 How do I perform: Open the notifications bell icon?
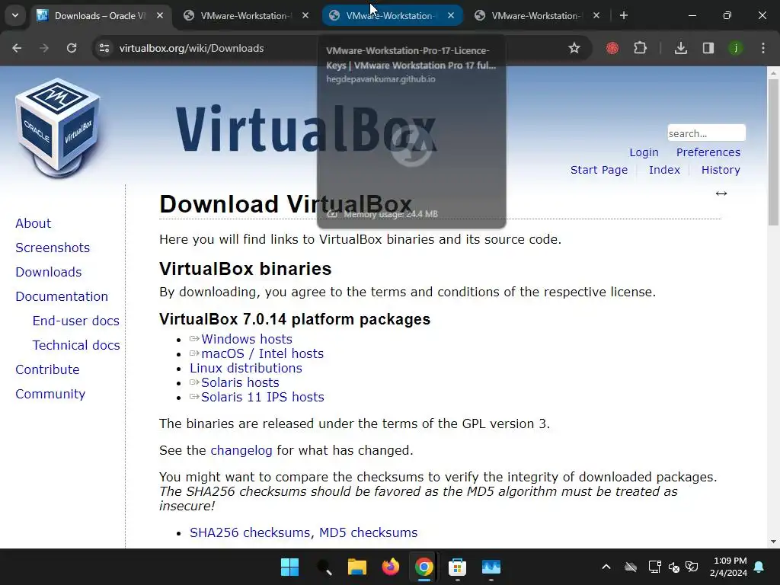coord(759,567)
